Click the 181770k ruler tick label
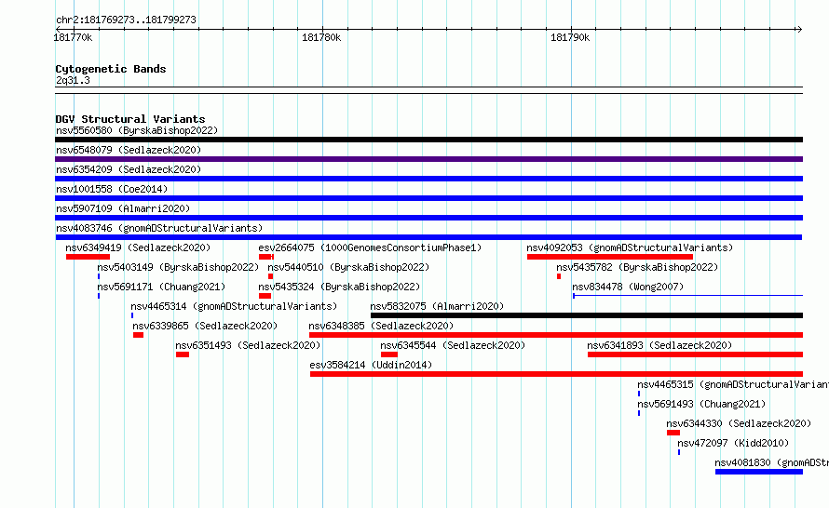Viewport: 829px width, 508px height. click(73, 37)
